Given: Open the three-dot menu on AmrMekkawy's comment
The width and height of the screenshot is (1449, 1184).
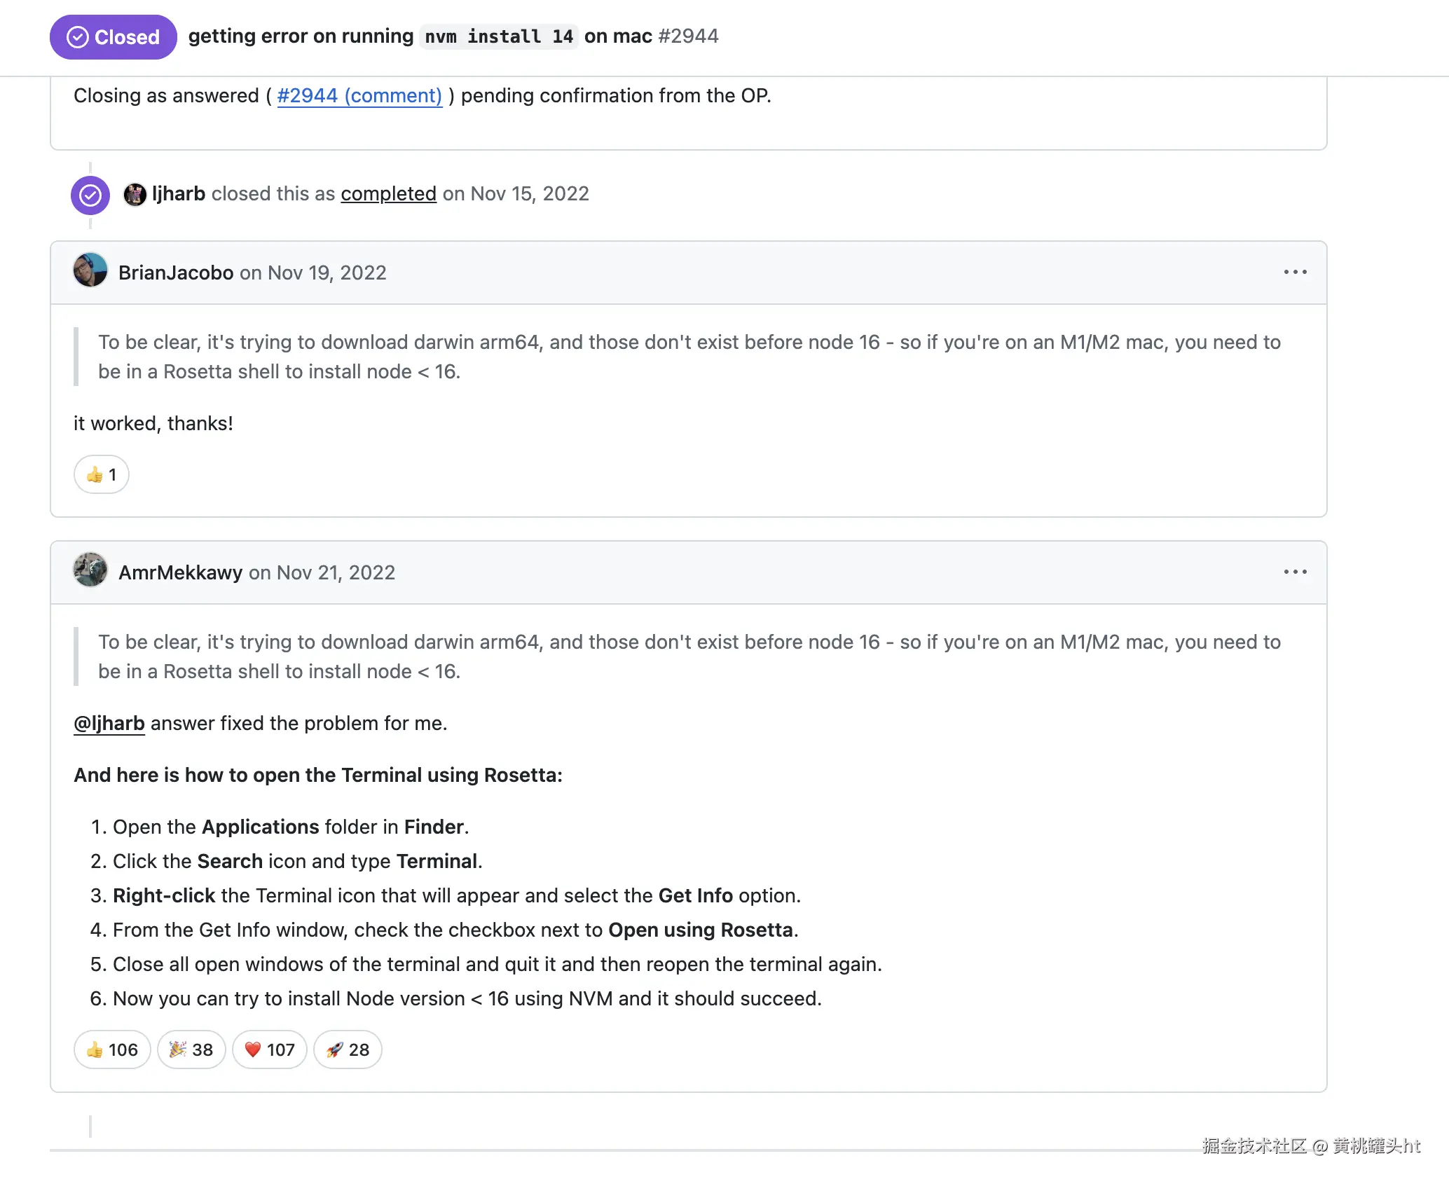Looking at the screenshot, I should [1295, 572].
